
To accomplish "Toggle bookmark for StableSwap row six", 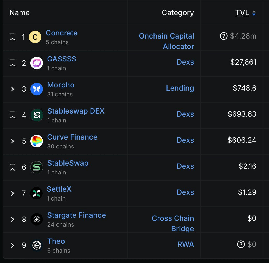I will [12, 167].
